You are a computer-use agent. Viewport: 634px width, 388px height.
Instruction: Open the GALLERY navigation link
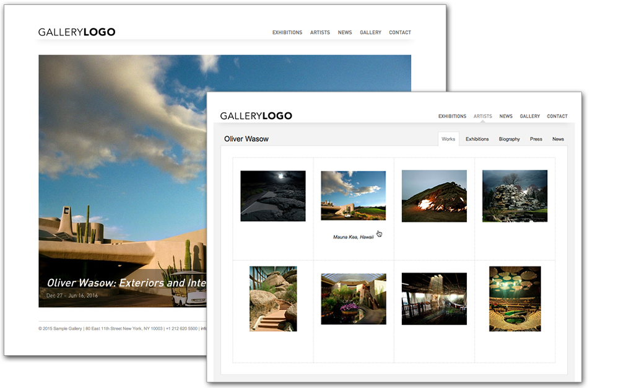tap(530, 116)
